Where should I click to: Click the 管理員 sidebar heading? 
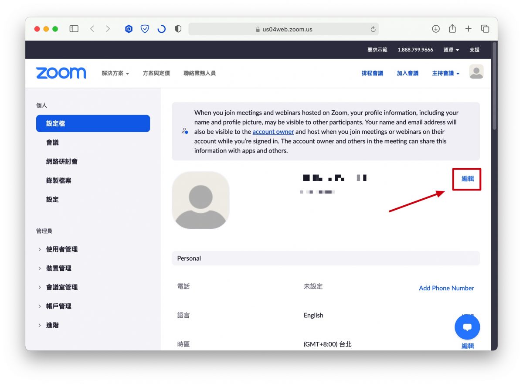(44, 231)
